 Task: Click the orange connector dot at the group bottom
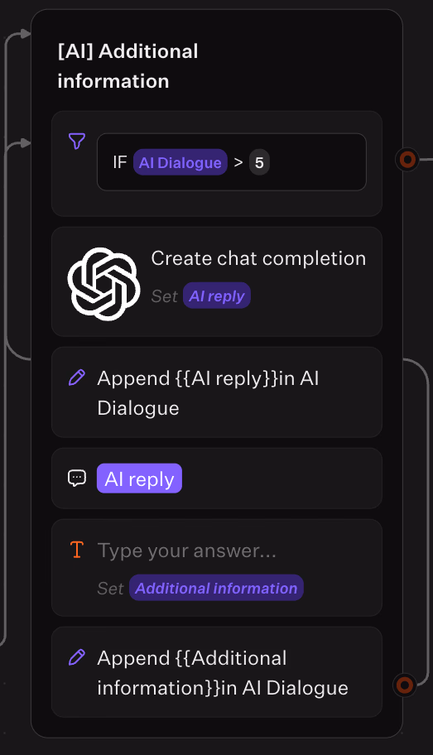405,685
